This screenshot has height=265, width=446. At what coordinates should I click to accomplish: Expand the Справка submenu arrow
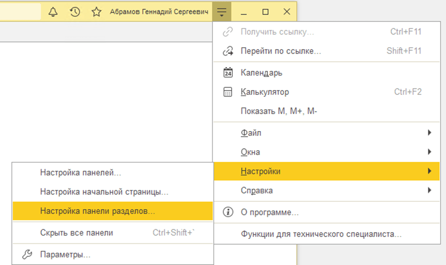[x=429, y=190]
